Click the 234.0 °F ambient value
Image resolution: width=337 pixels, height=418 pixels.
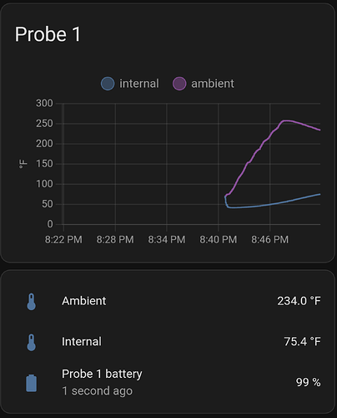pyautogui.click(x=299, y=301)
